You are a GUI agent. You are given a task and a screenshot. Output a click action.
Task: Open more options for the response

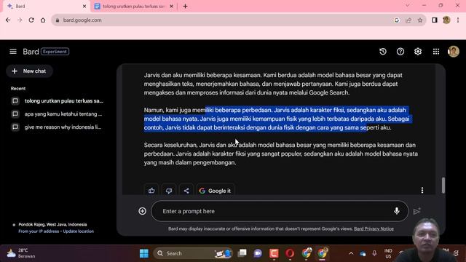tap(422, 190)
